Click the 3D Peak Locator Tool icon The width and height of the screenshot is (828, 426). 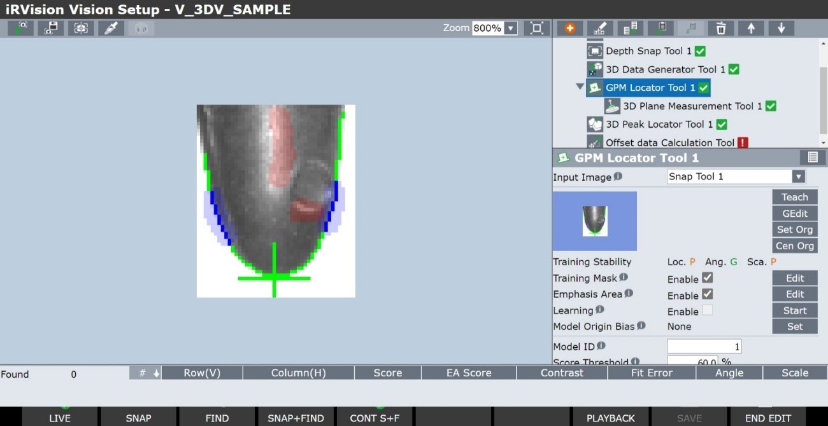tap(595, 124)
